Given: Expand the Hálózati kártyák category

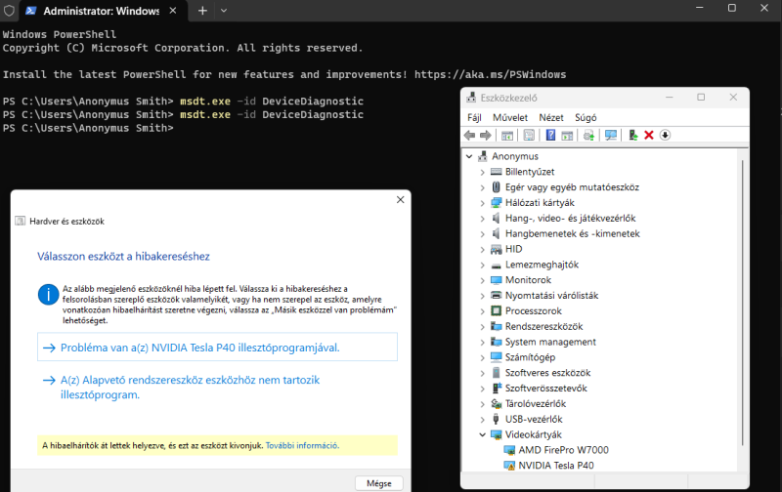Looking at the screenshot, I should (482, 202).
